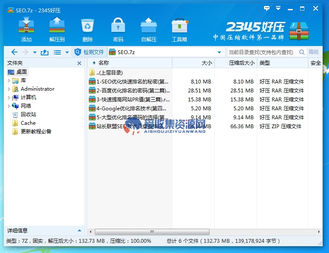The width and height of the screenshot is (329, 253).
Task: Click the 好压 ZIP 压缩文件 type cell
Action: click(280, 126)
